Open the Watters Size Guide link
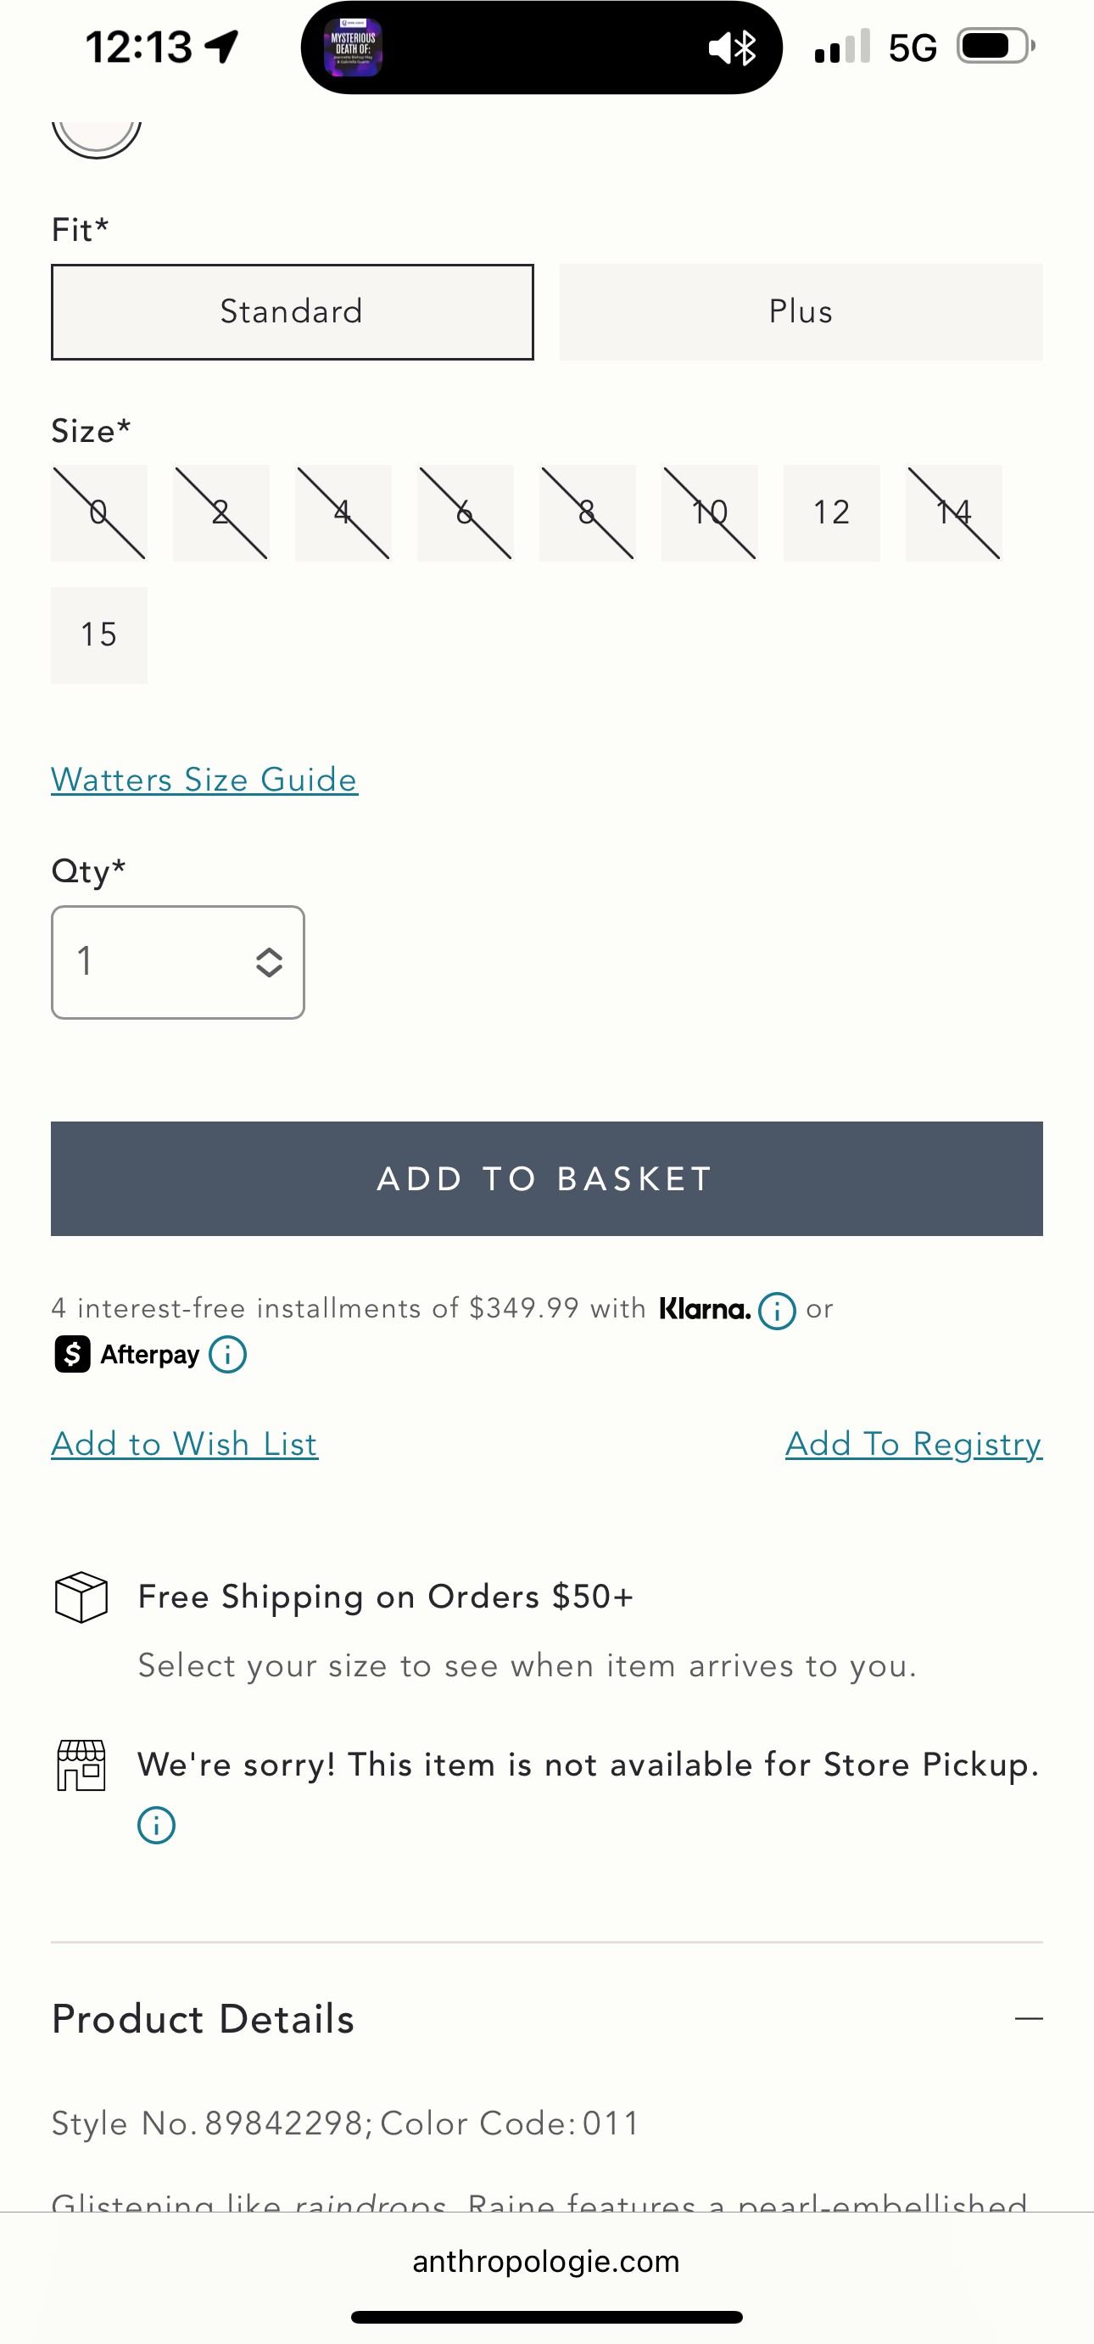 coord(204,780)
